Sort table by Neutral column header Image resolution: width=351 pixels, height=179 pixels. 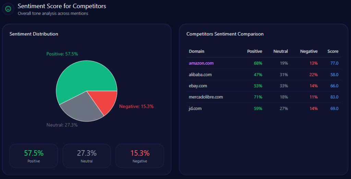pos(280,51)
